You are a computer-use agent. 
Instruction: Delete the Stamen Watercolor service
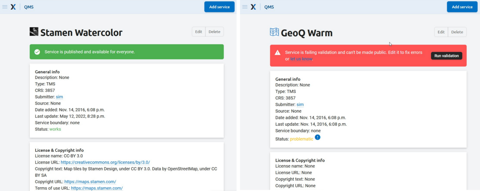click(x=214, y=32)
